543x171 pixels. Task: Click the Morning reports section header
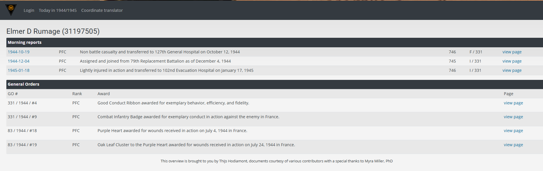point(25,42)
